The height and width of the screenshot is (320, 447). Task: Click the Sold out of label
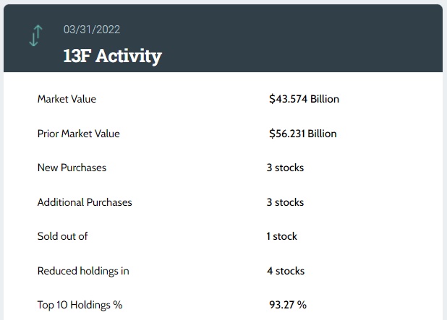(x=62, y=236)
